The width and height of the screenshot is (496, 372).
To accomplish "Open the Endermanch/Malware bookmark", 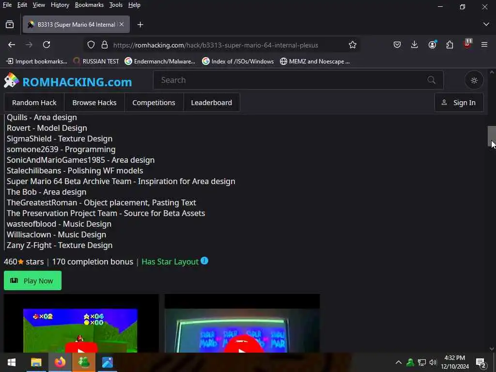I will point(160,62).
